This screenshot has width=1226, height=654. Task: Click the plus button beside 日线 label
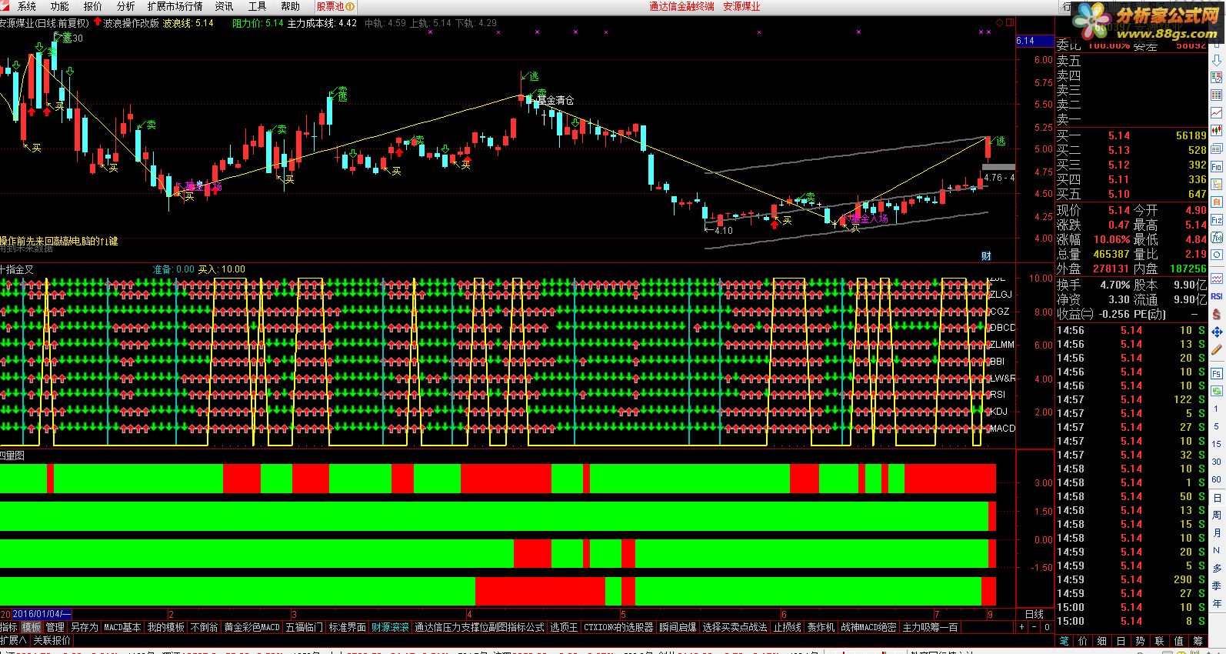1022,627
